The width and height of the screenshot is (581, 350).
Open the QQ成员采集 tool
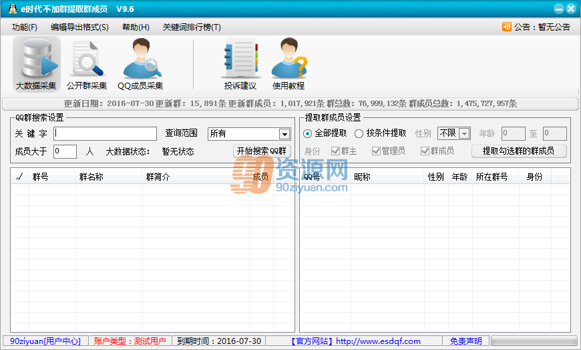140,63
